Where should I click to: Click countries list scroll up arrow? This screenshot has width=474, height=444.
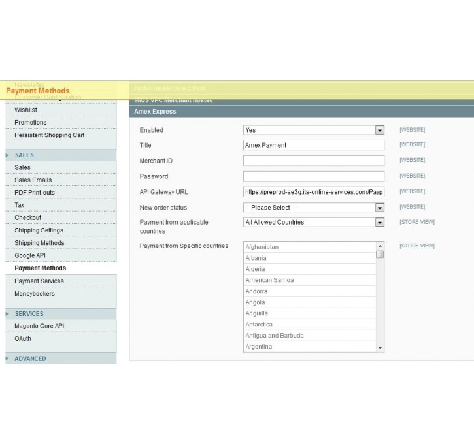380,246
